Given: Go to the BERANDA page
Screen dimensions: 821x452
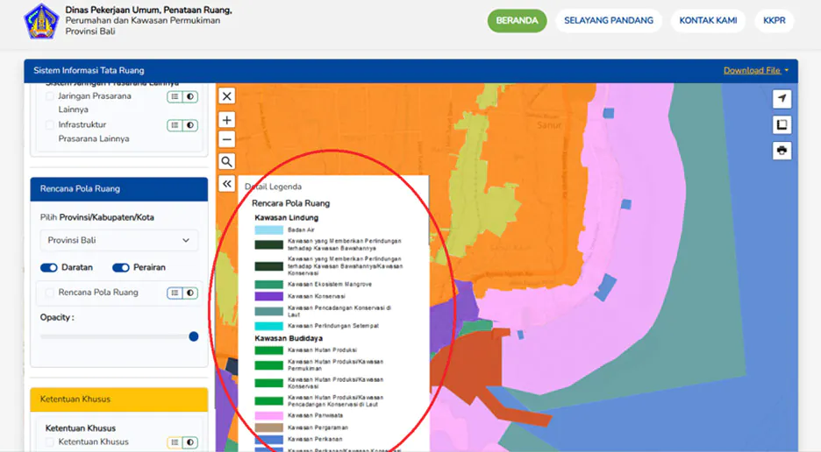Looking at the screenshot, I should coord(517,20).
